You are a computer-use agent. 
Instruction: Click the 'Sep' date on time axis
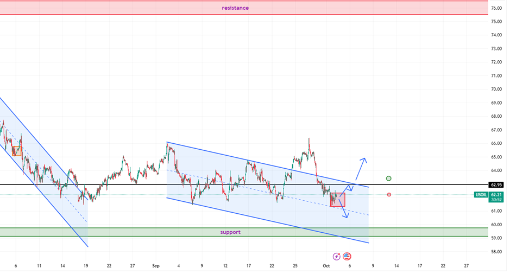156,266
